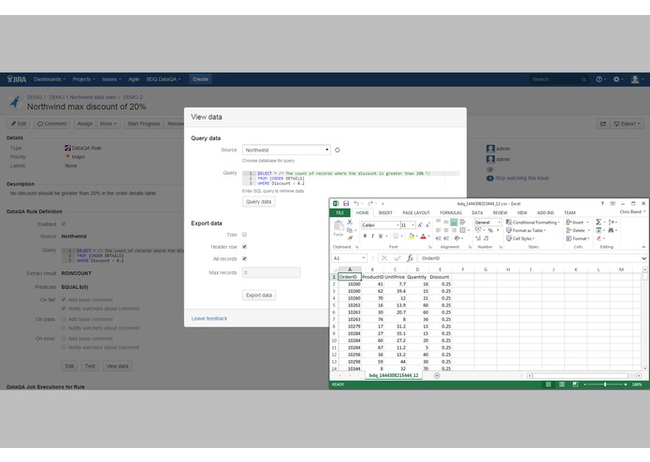Viewport: 650px width, 462px height.
Task: Switch to the PAGE LAYOUT ribbon tab
Action: [x=416, y=212]
